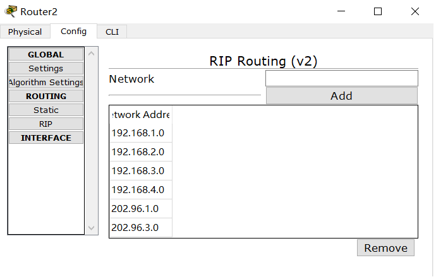Open global Settings
The width and height of the screenshot is (436, 277).
click(46, 68)
